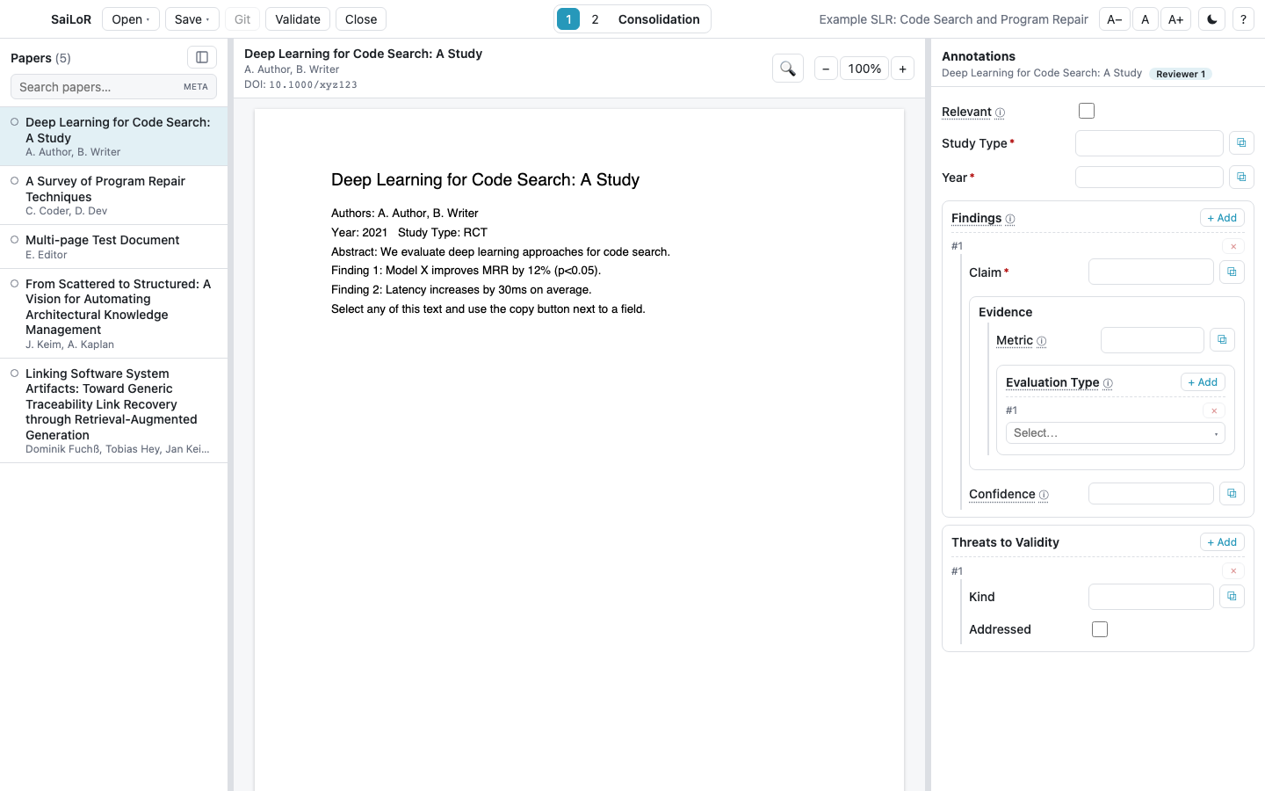Select Deep Learning for Code Search paper
Screen dimensions: 1265x791
point(114,136)
